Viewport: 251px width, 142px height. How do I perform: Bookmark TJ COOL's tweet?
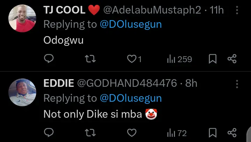(x=213, y=59)
